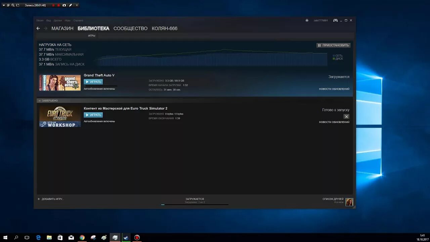Open the Справка menu

[78, 21]
